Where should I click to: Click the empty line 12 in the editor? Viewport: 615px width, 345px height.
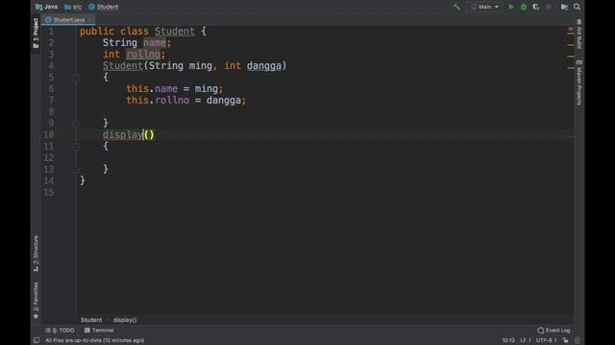[325, 157]
